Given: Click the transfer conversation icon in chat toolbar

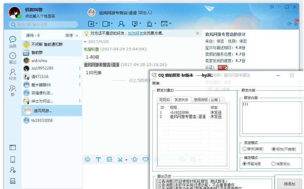Looking at the screenshot, I should [91, 24].
